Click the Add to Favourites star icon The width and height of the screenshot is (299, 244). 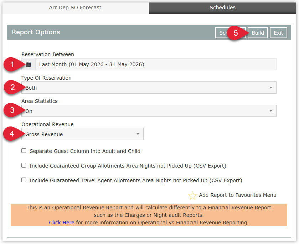tap(192, 196)
